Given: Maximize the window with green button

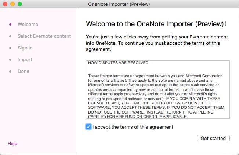Looking at the screenshot, I should pyautogui.click(x=20, y=4).
